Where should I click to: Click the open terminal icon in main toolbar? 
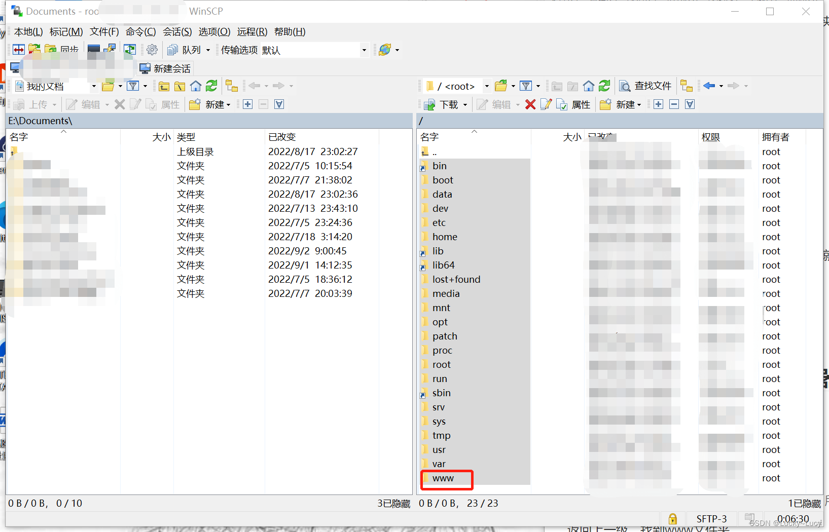click(x=93, y=50)
